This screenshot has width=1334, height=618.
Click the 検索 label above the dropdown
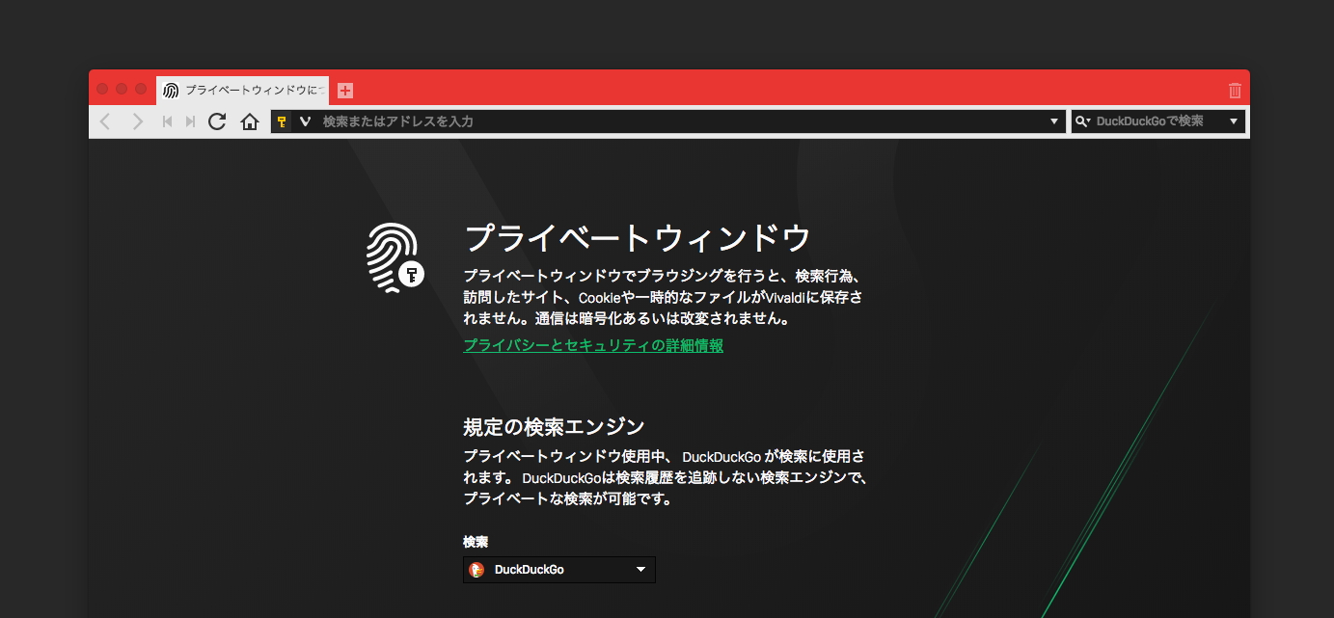click(x=476, y=542)
